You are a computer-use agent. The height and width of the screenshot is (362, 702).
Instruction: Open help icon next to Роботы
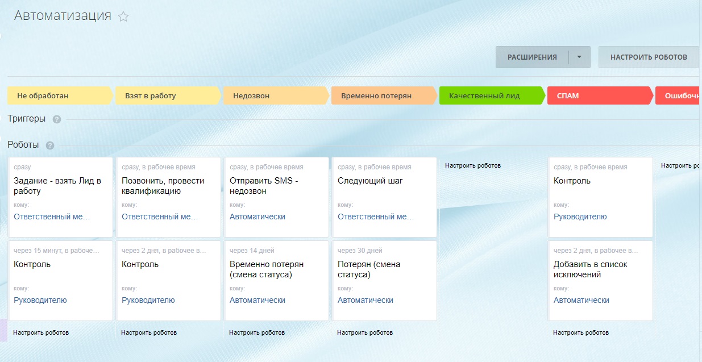(50, 145)
